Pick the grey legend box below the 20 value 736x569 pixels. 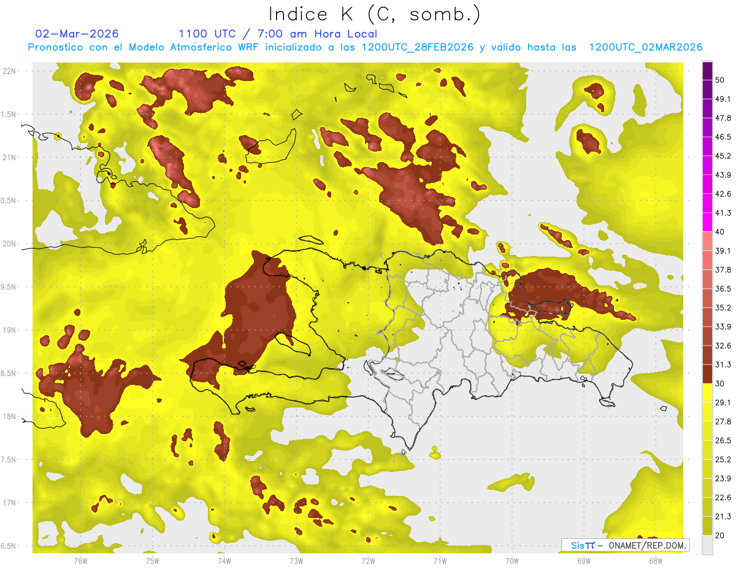click(x=708, y=545)
